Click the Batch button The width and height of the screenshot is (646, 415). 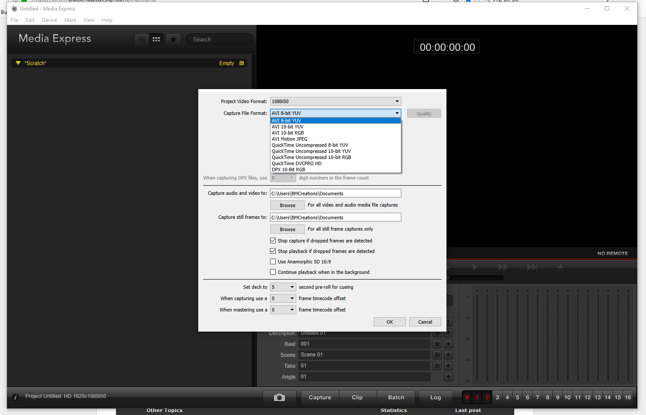[x=396, y=398]
